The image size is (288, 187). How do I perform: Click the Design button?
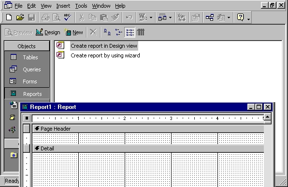(x=48, y=32)
